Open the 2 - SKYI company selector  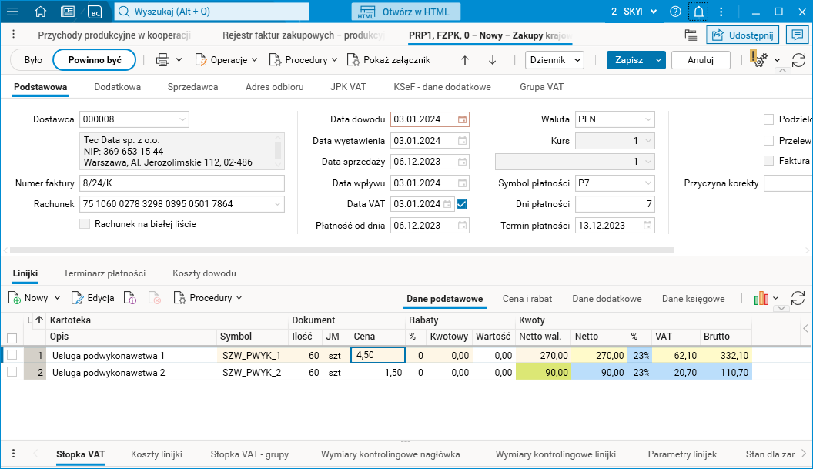[634, 12]
